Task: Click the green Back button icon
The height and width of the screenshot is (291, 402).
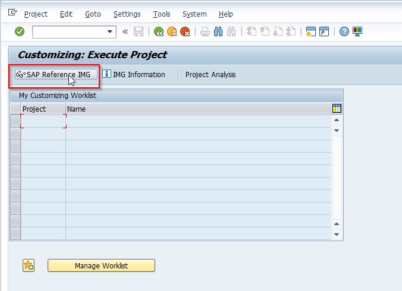Action: tap(159, 31)
